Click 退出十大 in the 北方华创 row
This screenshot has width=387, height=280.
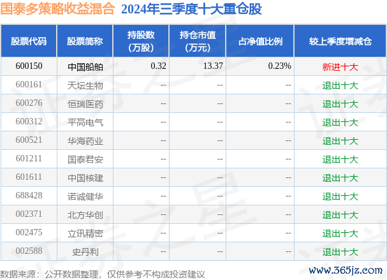[340, 215]
